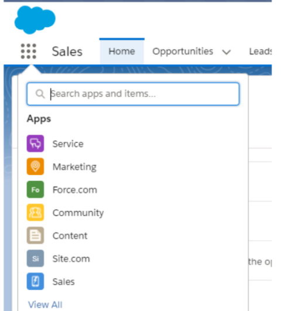This screenshot has height=311, width=297.
Task: Open the Opportunities tab
Action: click(183, 52)
